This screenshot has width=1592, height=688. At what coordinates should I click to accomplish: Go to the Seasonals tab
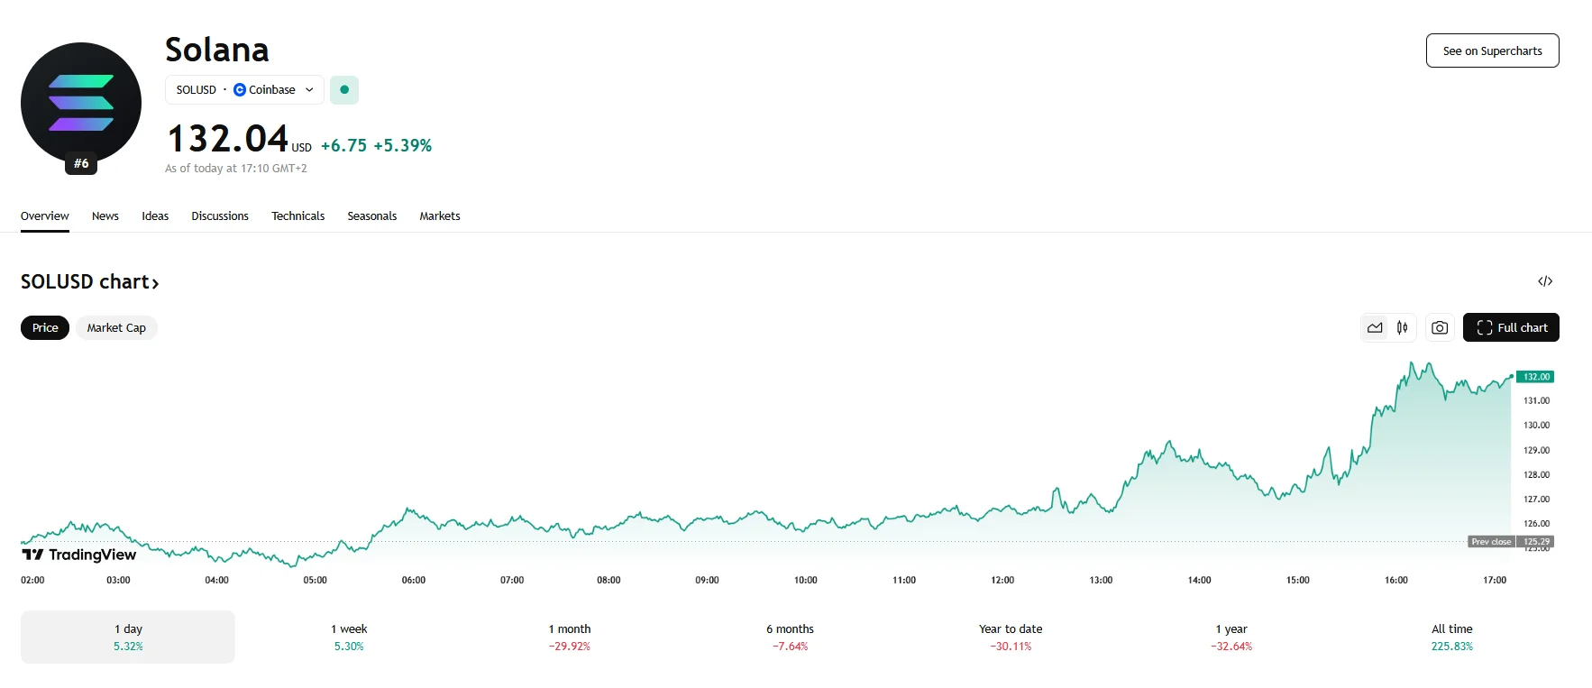point(371,216)
